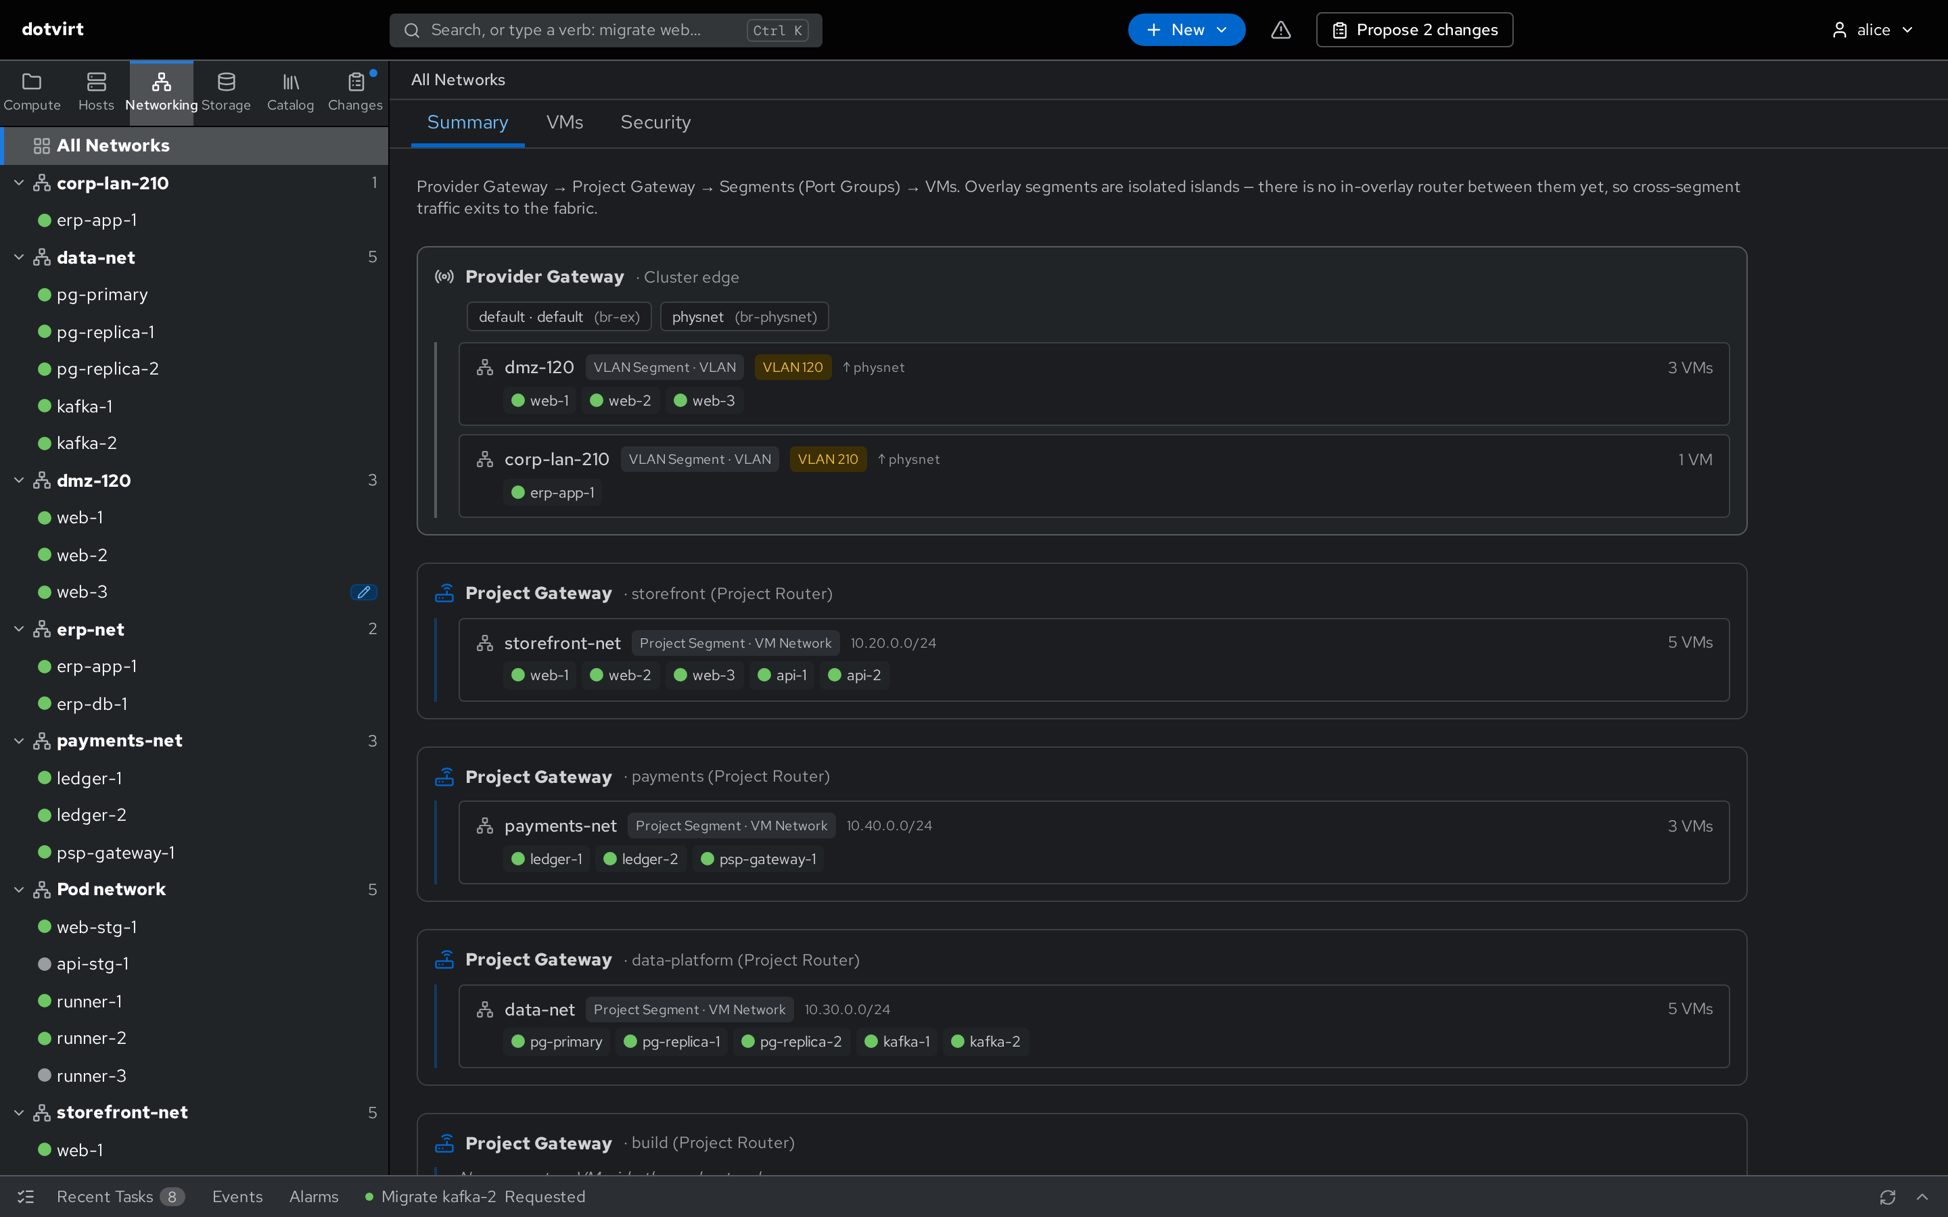Click the pg-primary chip in data-net card
The image size is (1948, 1217).
click(x=557, y=1041)
